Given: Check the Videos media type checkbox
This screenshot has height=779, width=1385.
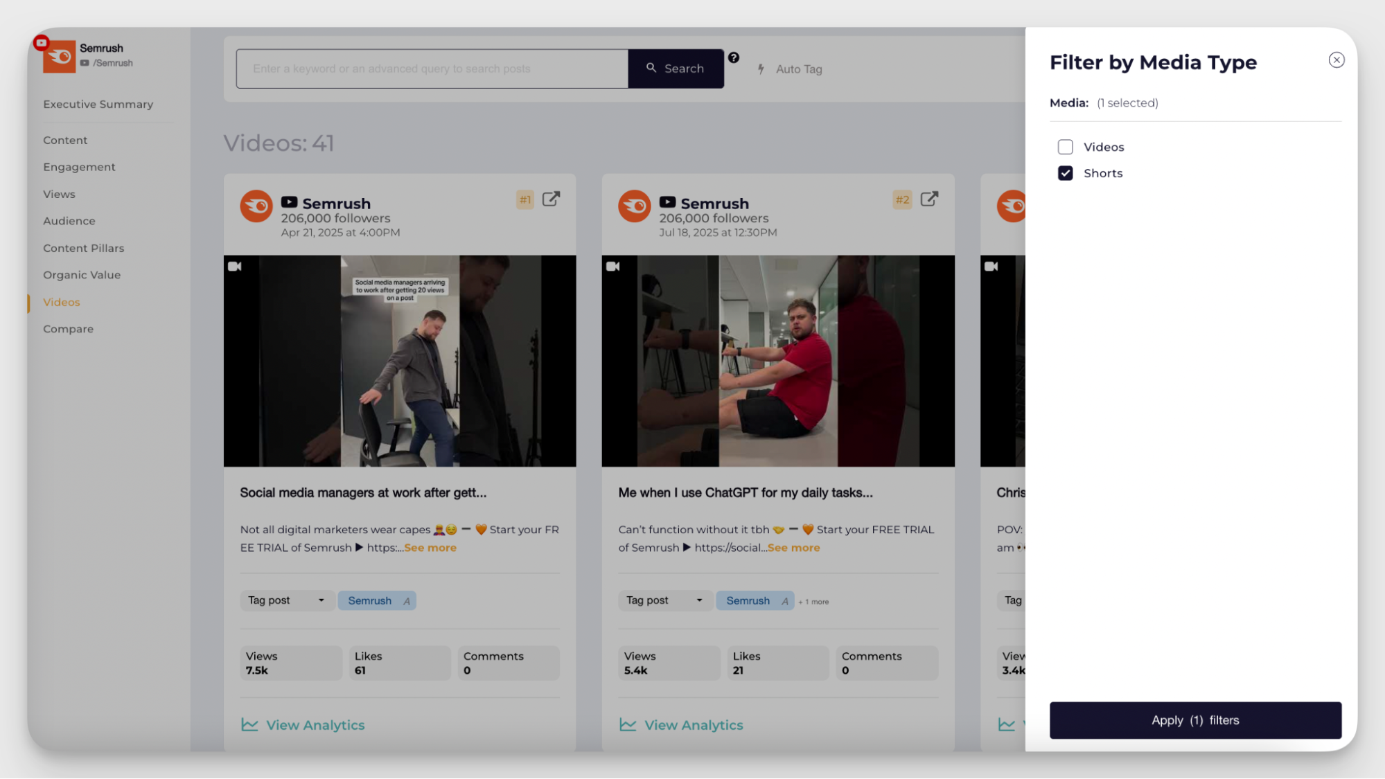Looking at the screenshot, I should (x=1065, y=147).
